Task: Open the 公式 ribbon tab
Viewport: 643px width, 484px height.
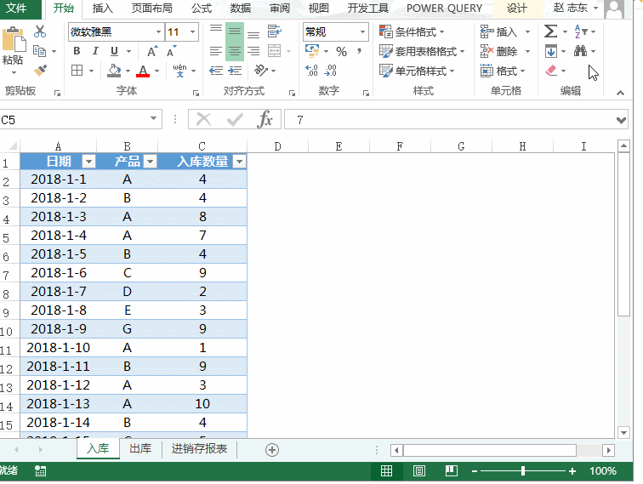Action: (x=202, y=9)
